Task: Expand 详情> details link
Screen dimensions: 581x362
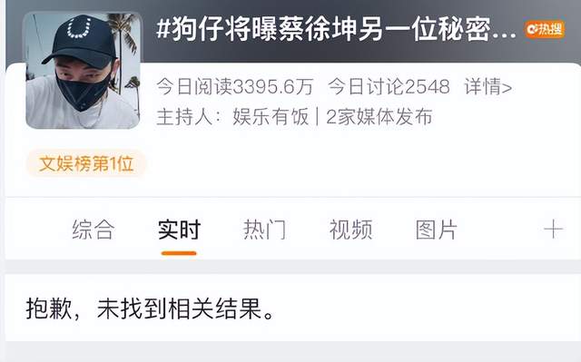Action: pyautogui.click(x=488, y=87)
